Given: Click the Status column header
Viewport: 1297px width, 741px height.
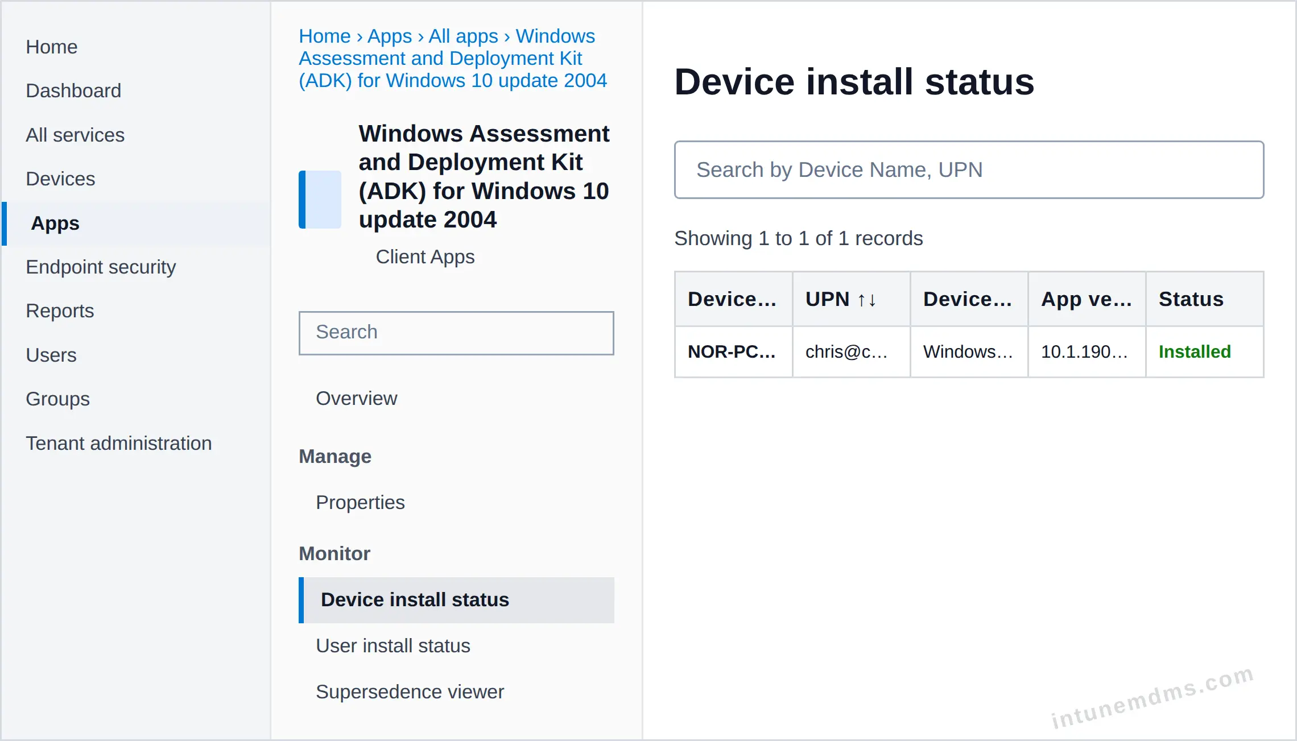Looking at the screenshot, I should pyautogui.click(x=1204, y=299).
